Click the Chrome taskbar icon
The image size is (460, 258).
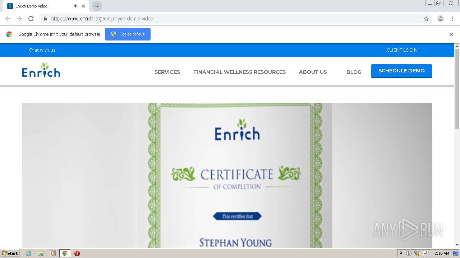click(x=65, y=253)
